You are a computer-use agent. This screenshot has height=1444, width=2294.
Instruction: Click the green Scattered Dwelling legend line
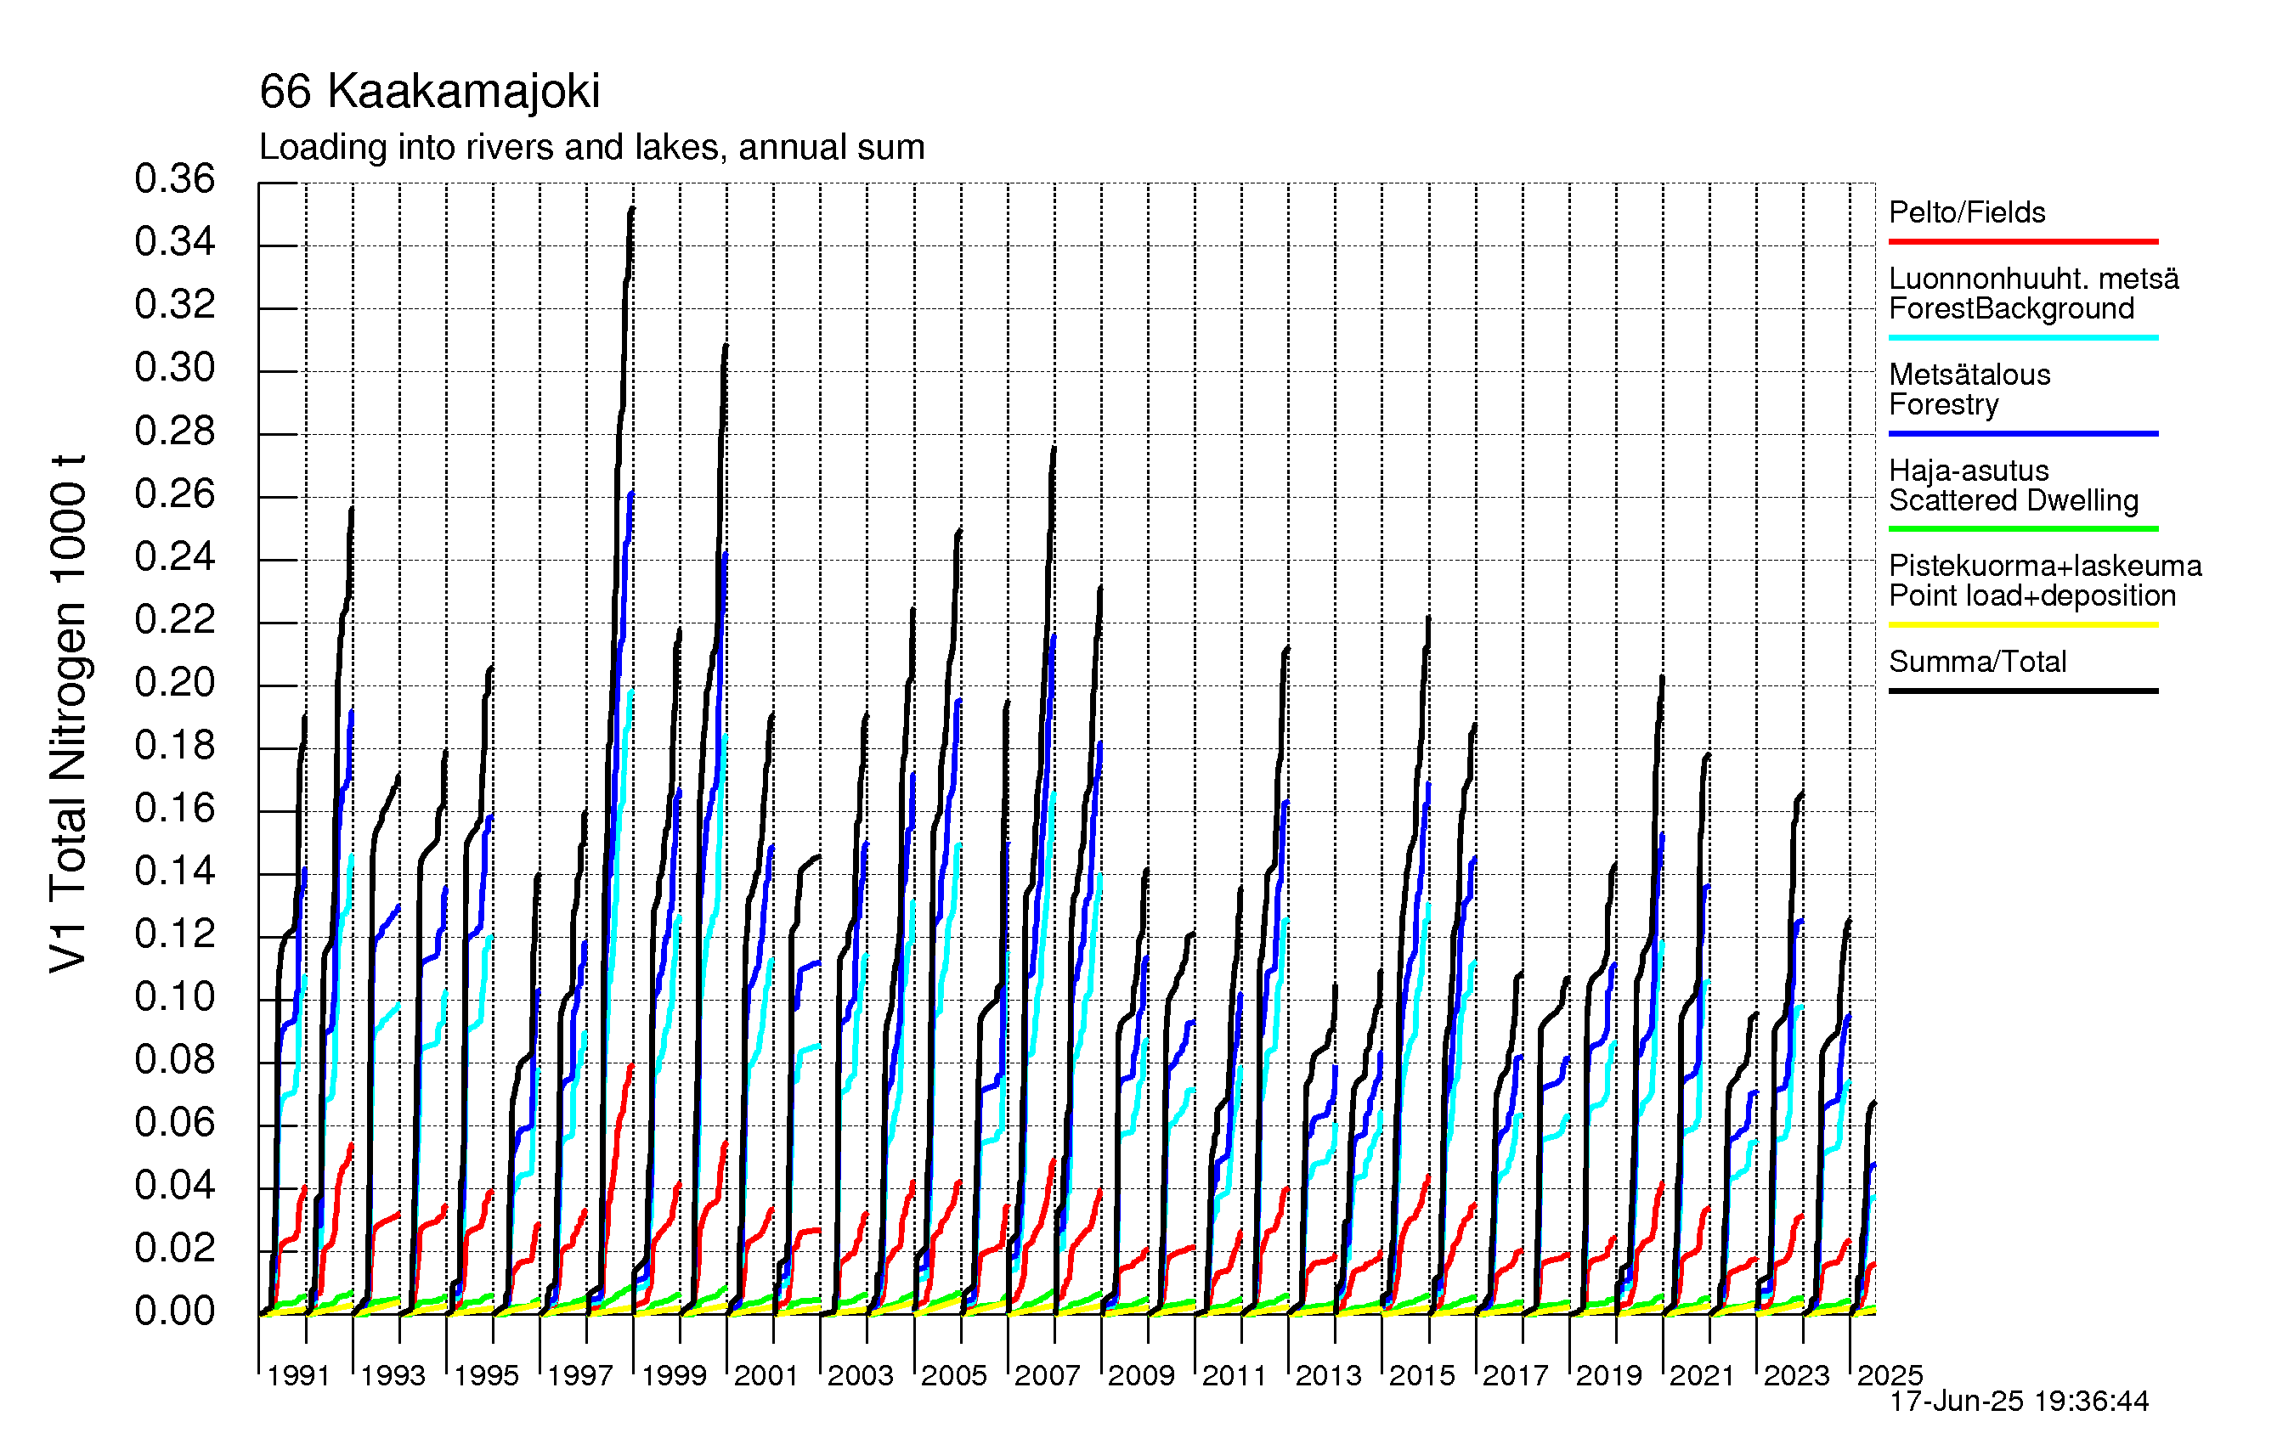pyautogui.click(x=2022, y=528)
